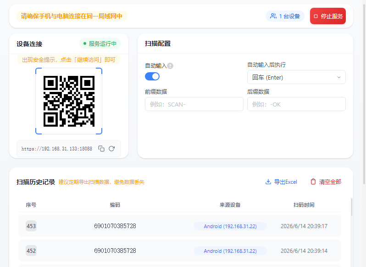The width and height of the screenshot is (366, 267).
Task: Click 清空全部 to clear history
Action: (326, 182)
